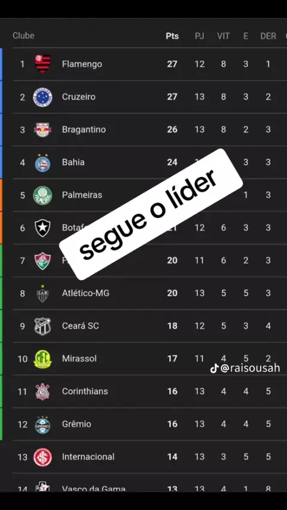Tap the Mirassol yellow MFC crest
Screen dimensions: 287x510
coord(42,359)
